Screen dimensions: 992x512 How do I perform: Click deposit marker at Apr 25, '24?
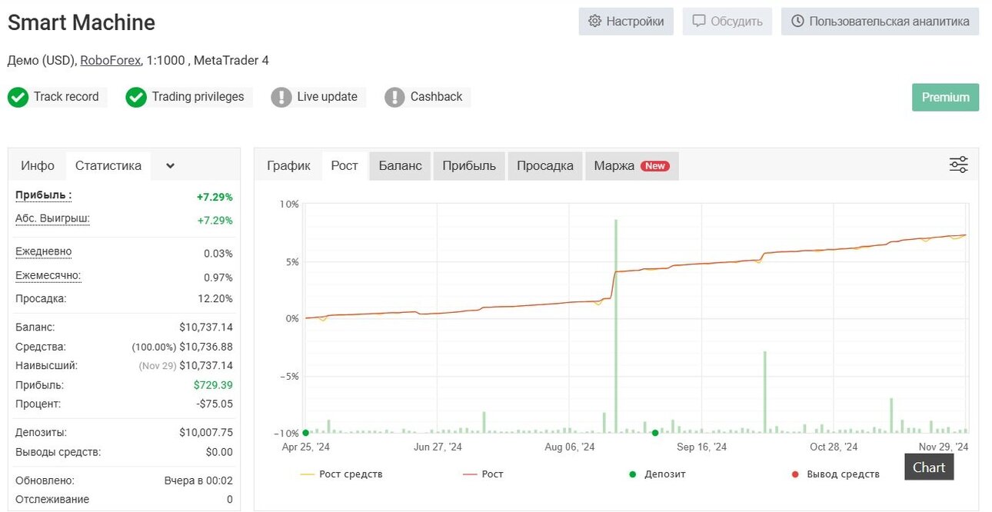(306, 433)
